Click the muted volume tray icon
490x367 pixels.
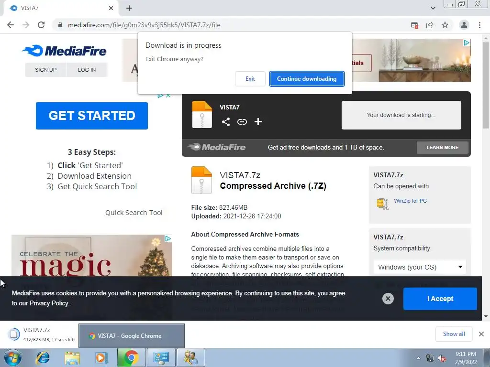(442, 358)
